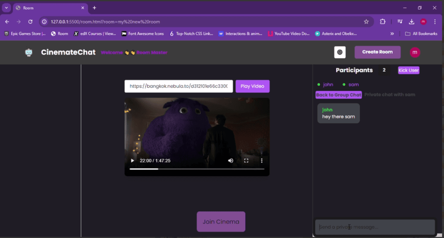Click the CinemateChat robot logo icon

coord(29,52)
